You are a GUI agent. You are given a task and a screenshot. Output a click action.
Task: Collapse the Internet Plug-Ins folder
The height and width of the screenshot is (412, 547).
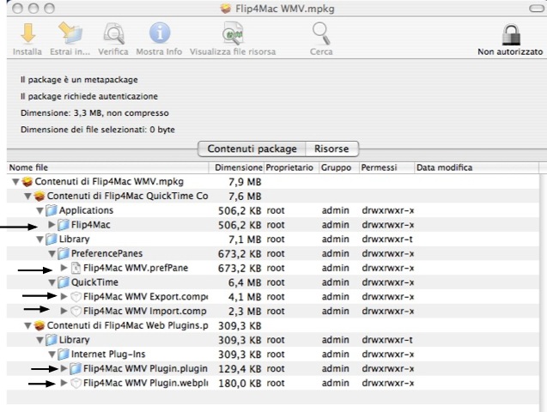[x=52, y=354]
